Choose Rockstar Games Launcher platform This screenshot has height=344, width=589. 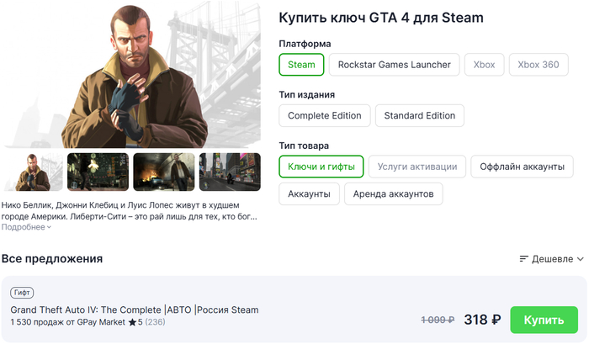(x=395, y=65)
